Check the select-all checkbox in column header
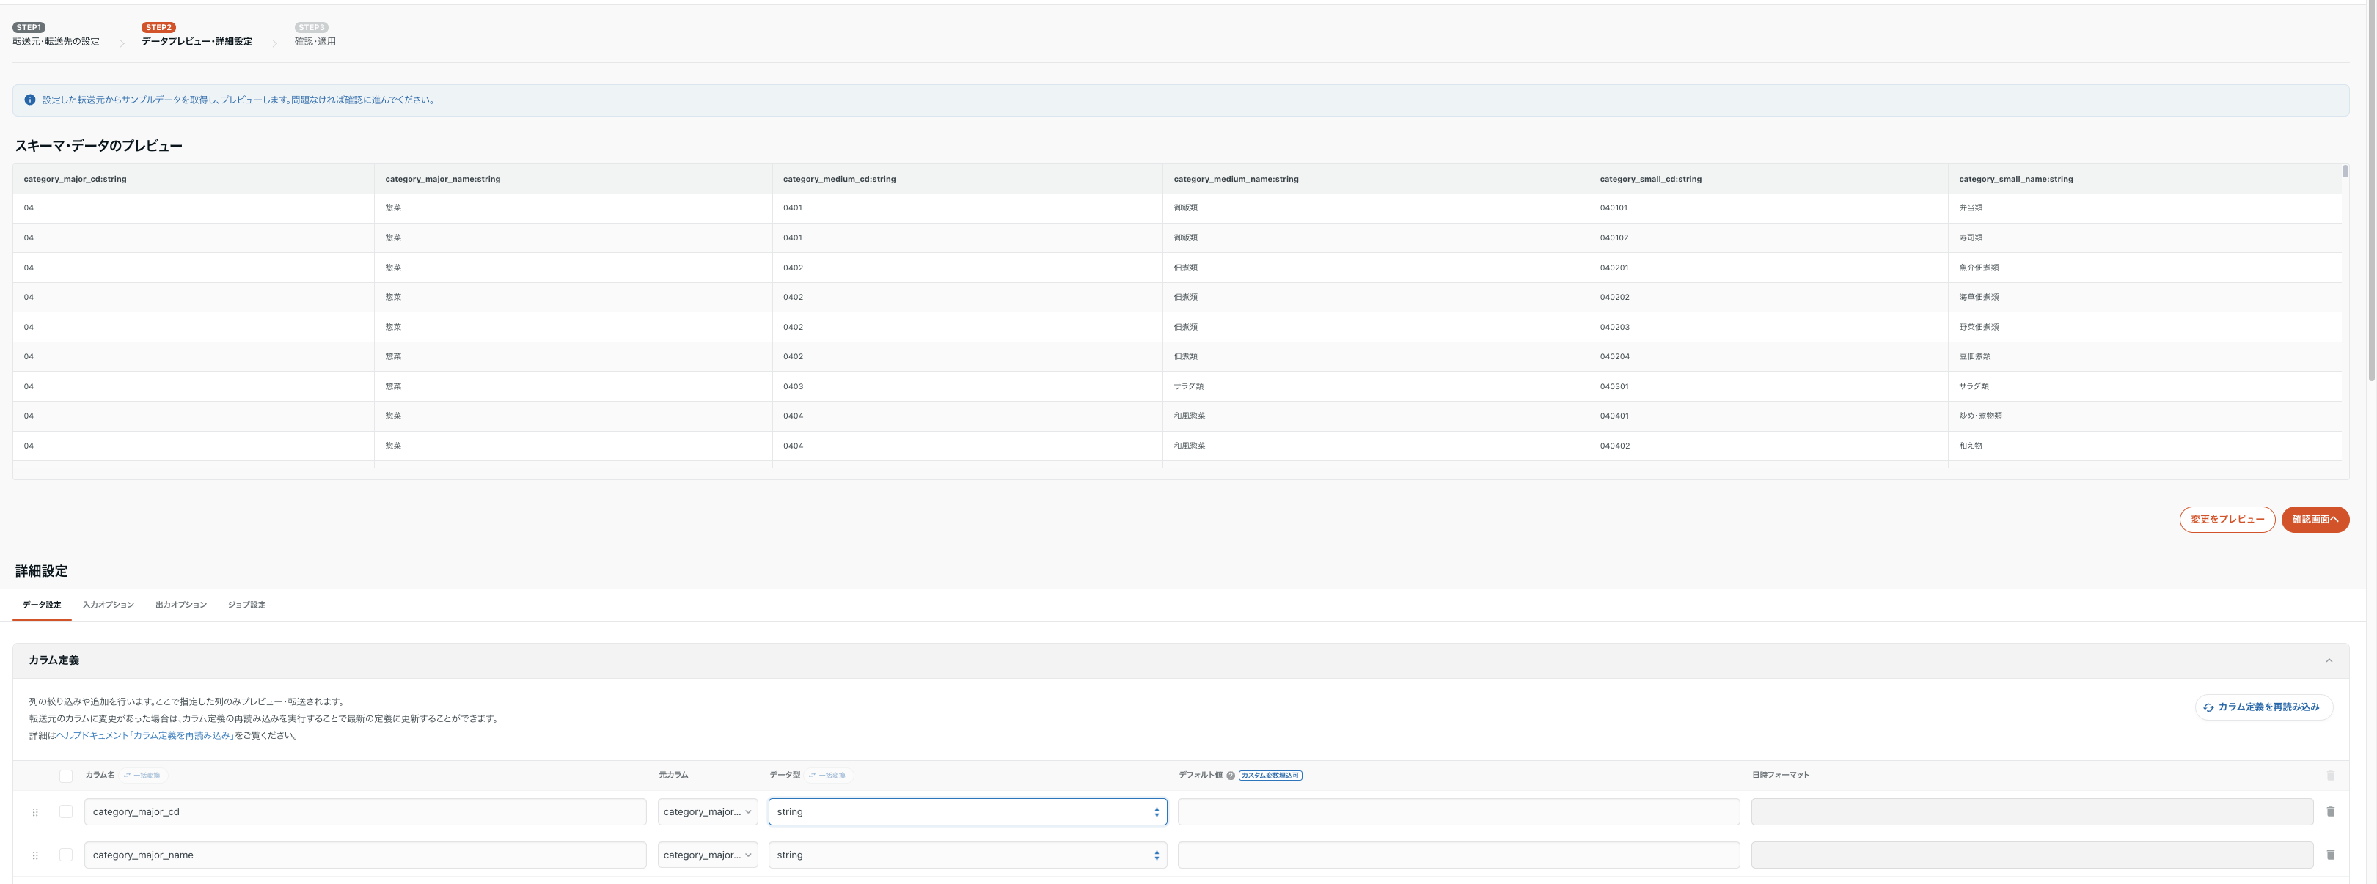The height and width of the screenshot is (884, 2377). (x=65, y=776)
